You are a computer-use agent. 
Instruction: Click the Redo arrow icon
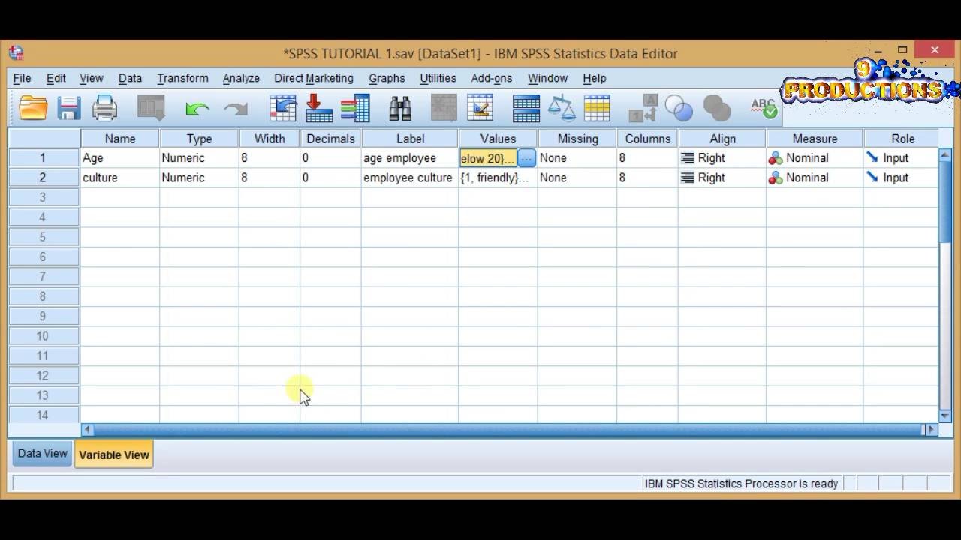236,109
